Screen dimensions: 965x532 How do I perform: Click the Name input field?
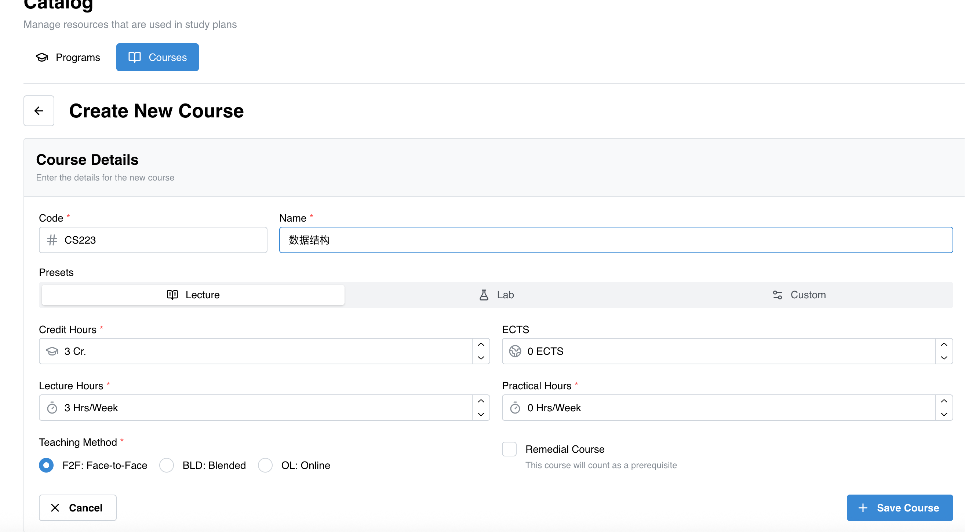point(616,240)
